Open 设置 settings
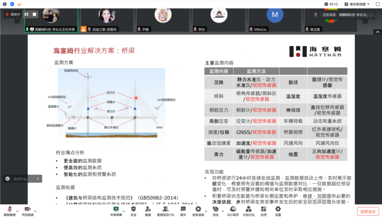 pos(278,211)
